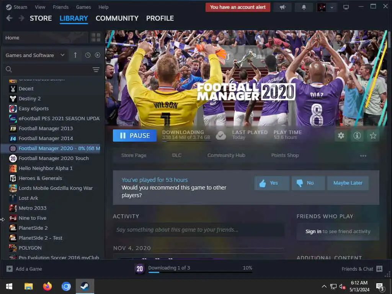
Task: Toggle the ready-to-play filter icon
Action: pos(98,55)
